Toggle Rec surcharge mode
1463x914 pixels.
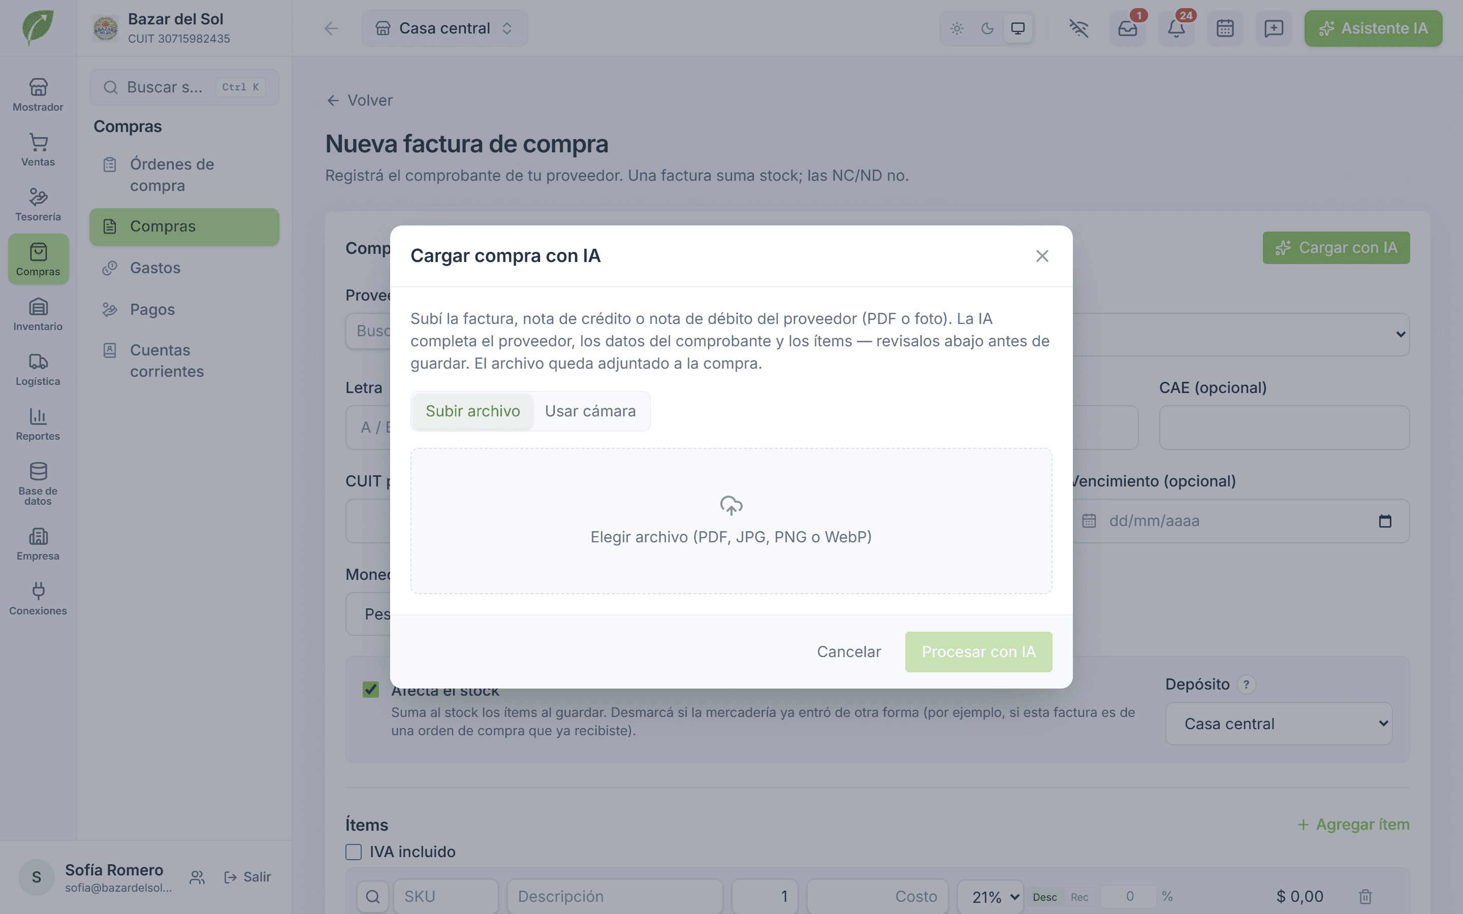(1079, 897)
